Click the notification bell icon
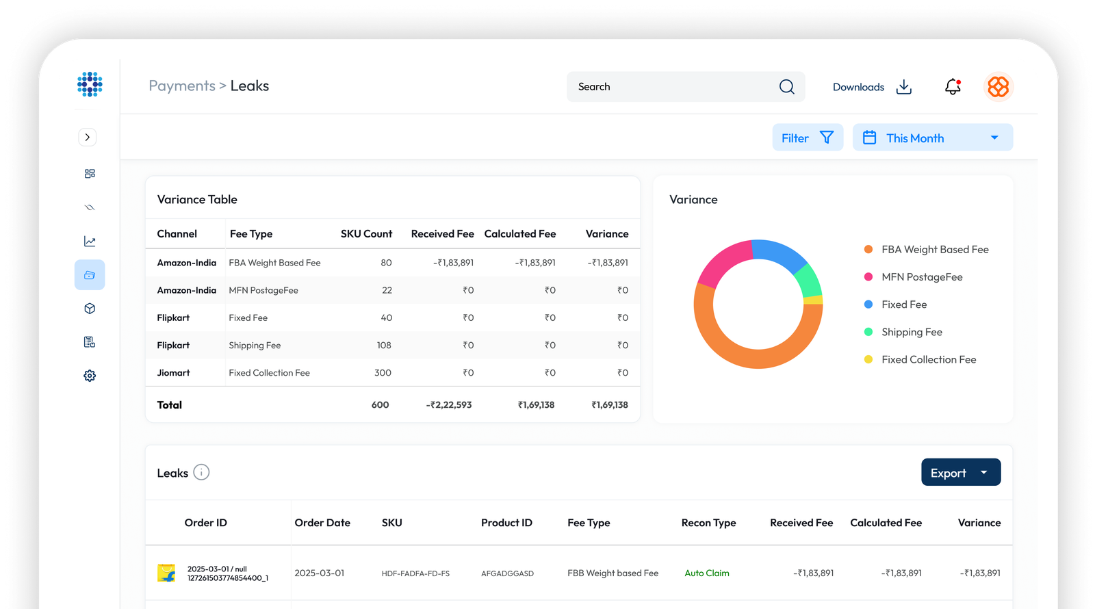This screenshot has width=1095, height=609. pos(953,87)
